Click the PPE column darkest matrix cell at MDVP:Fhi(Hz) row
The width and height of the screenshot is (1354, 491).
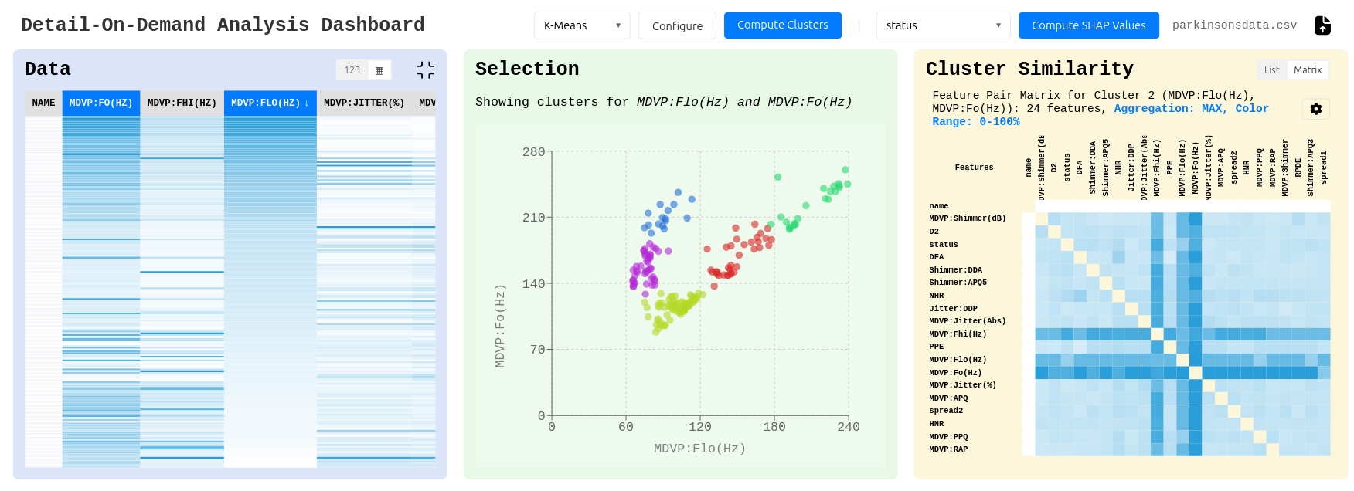(x=1170, y=334)
